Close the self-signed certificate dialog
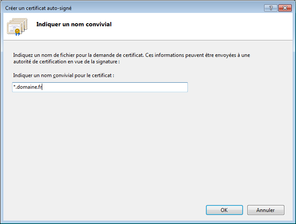Screen dimensions: 296x224 (x=285, y=8)
